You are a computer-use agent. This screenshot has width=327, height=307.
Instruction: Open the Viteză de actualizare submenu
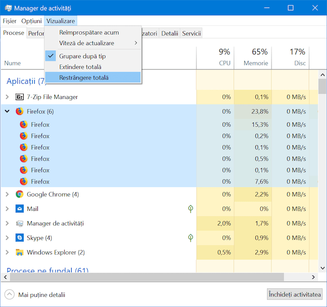tap(93, 43)
